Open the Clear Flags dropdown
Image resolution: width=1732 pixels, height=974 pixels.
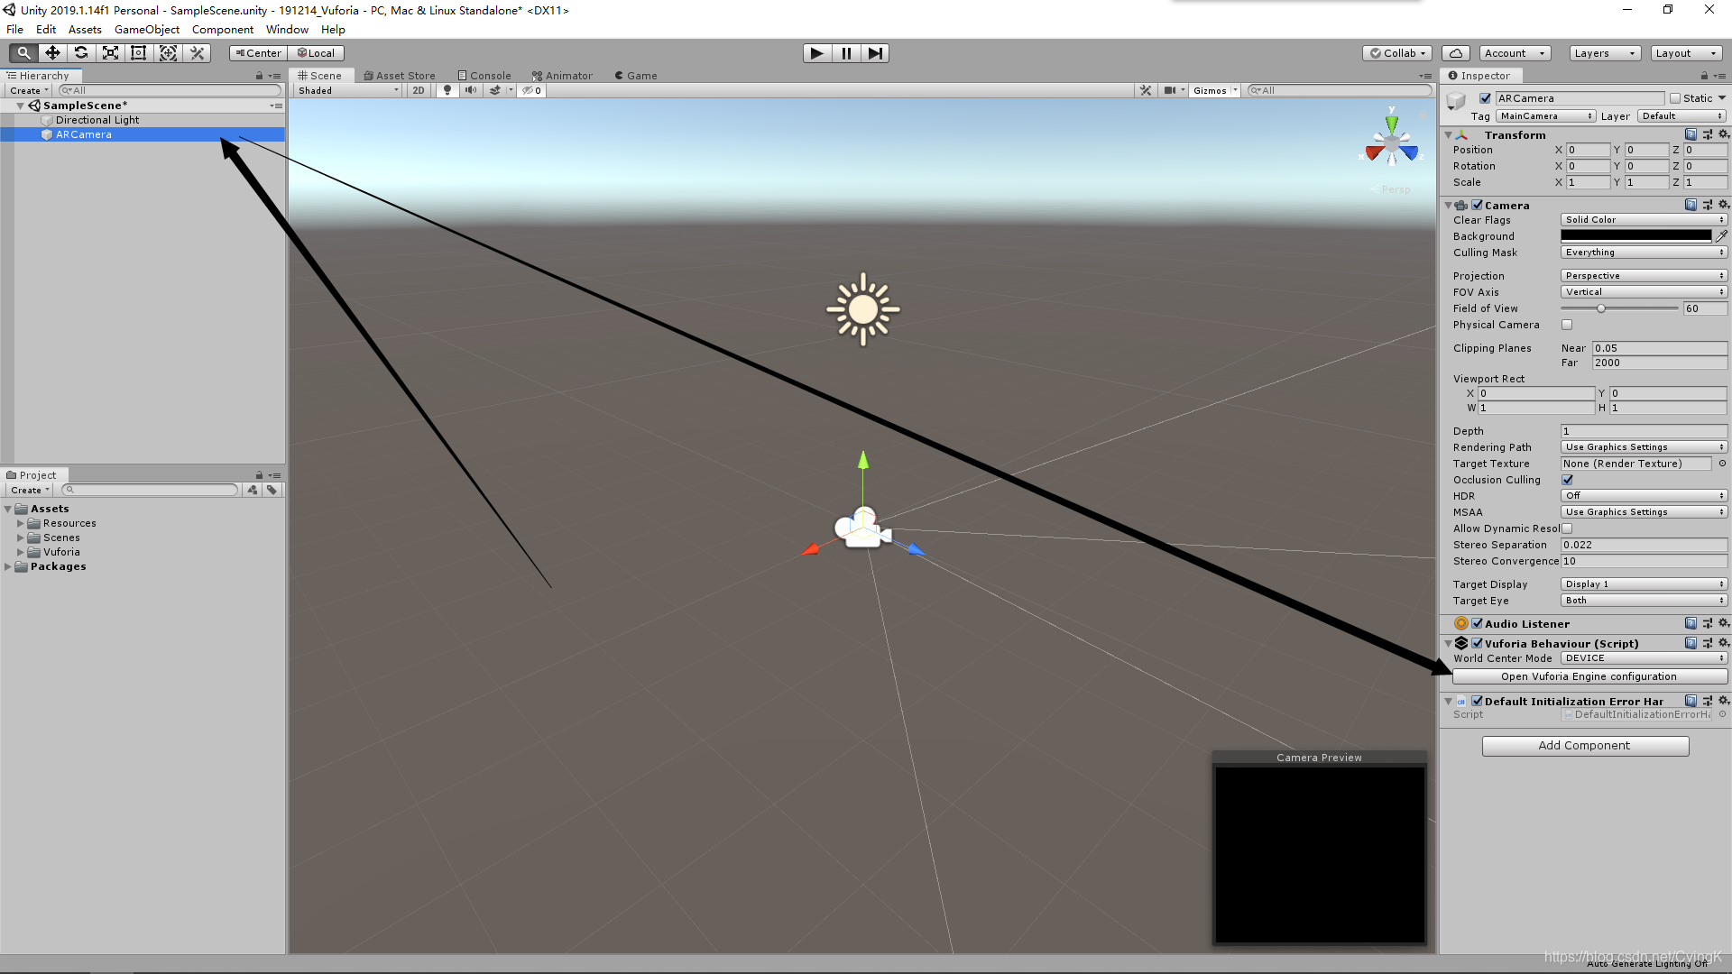coord(1644,220)
